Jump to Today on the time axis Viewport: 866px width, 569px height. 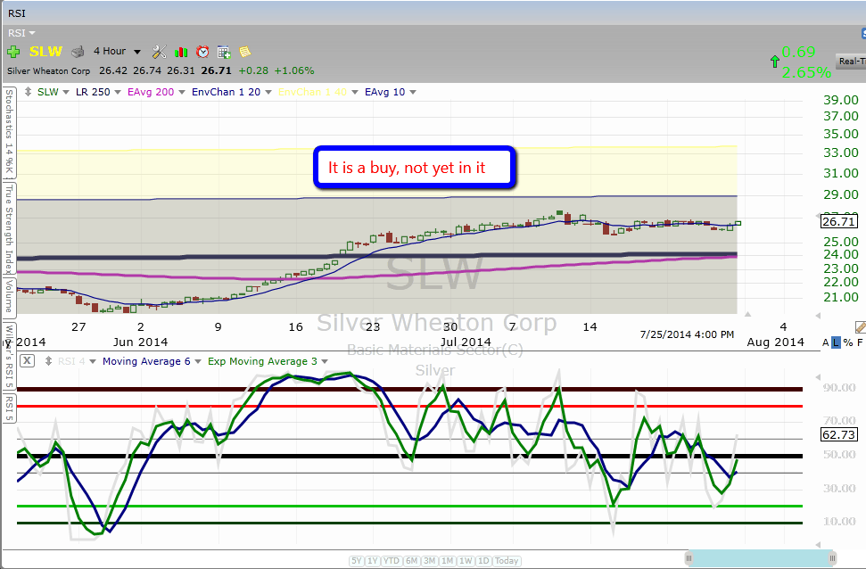(507, 560)
